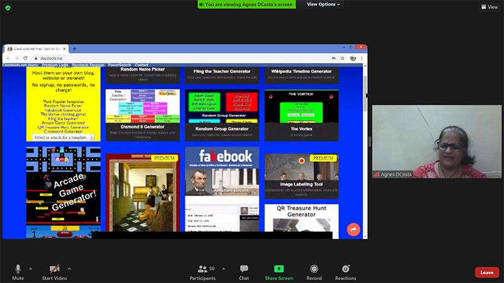Select the ClassTools.net browser tab
The height and width of the screenshot is (283, 504).
35,49
